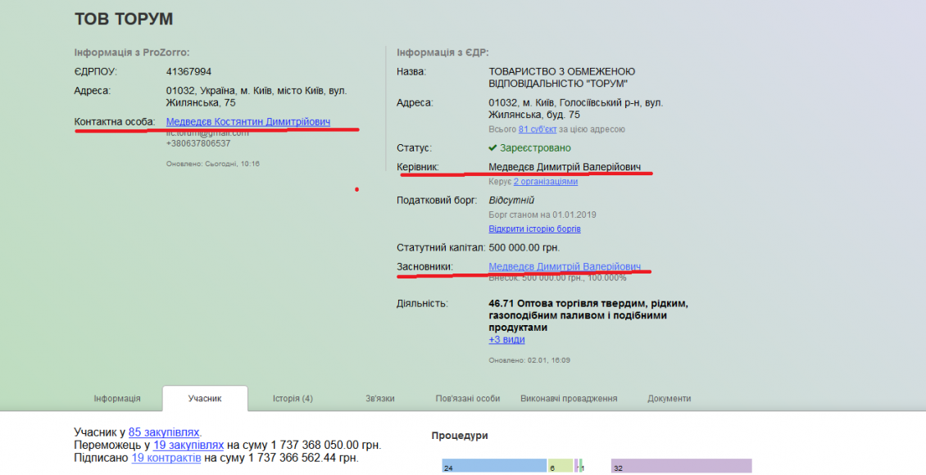Click the green registered status checkmark icon
Viewport: 926px width, 475px height.
493,147
